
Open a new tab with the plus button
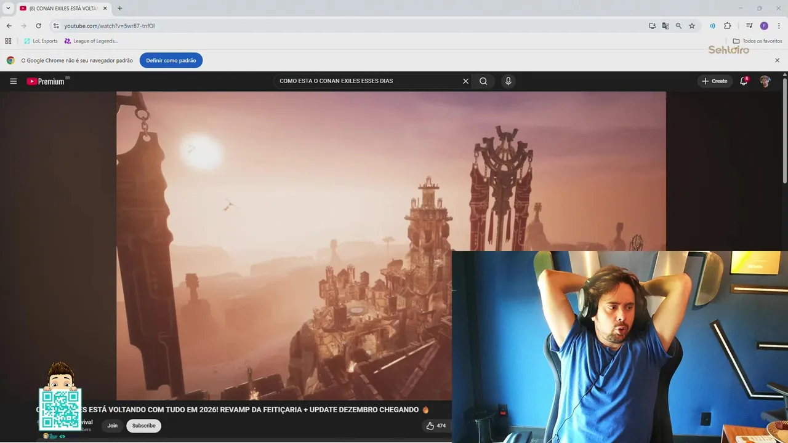coord(119,8)
